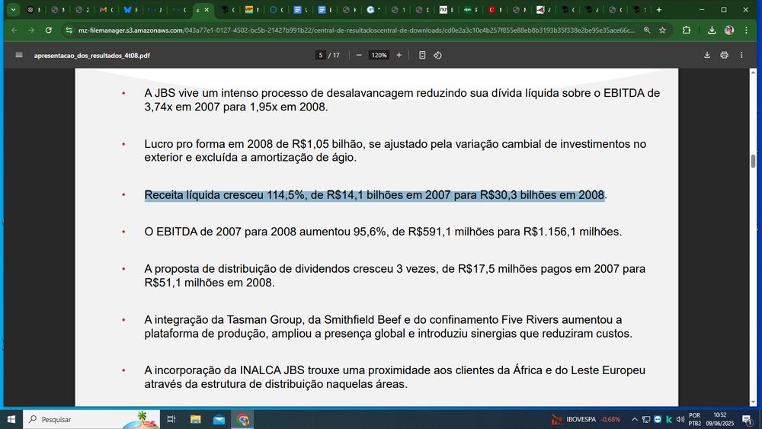Go back to previous page in browser

tap(14, 30)
